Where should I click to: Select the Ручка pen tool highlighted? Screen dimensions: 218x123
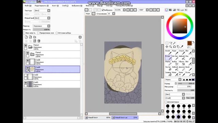tap(168, 58)
